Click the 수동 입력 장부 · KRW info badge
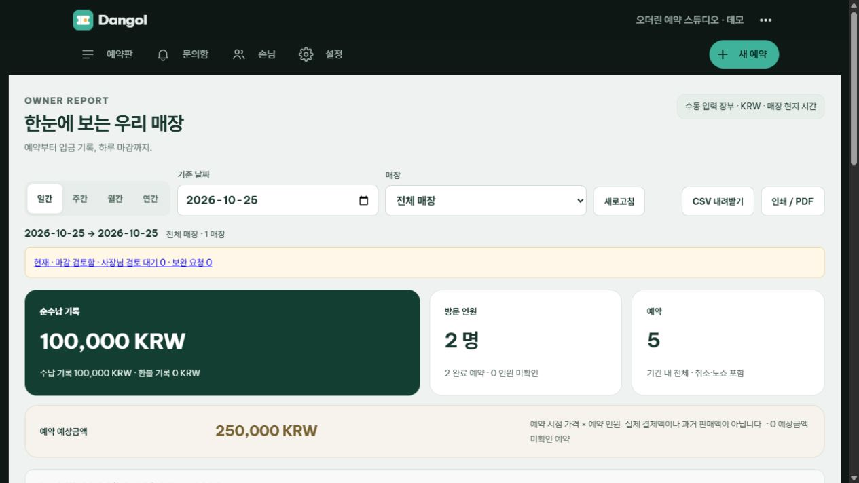Image resolution: width=859 pixels, height=483 pixels. click(751, 107)
